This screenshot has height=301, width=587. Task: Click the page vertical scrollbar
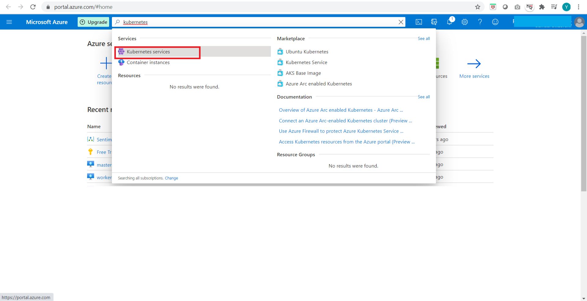coord(584,113)
